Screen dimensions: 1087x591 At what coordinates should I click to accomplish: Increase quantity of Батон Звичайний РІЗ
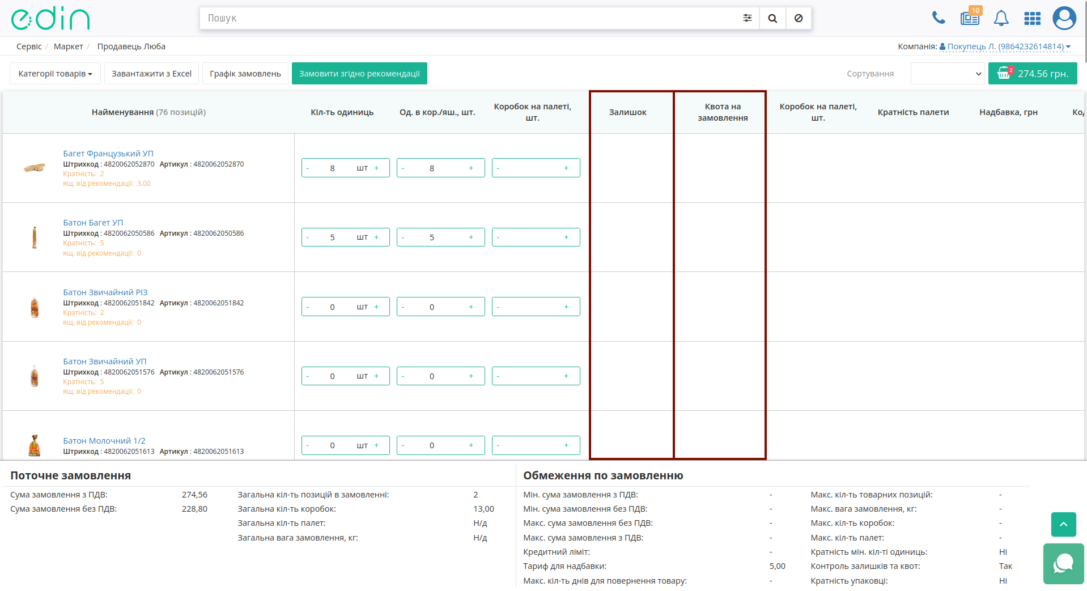pos(376,307)
